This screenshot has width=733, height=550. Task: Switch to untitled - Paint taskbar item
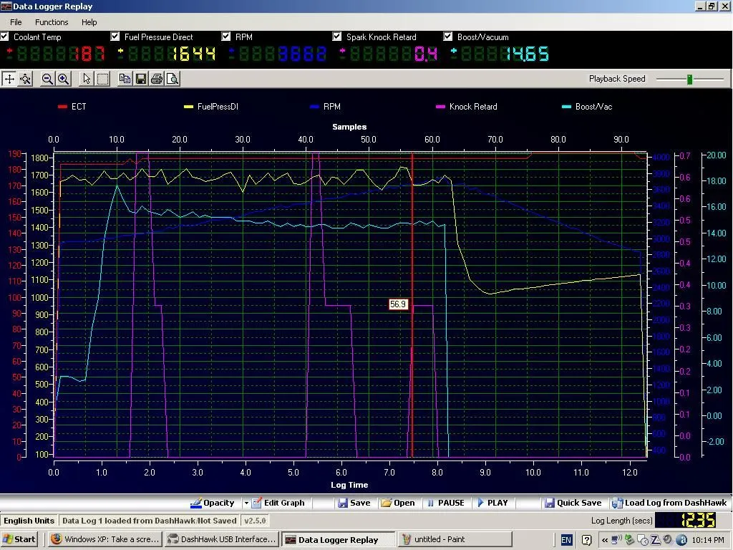tap(455, 539)
